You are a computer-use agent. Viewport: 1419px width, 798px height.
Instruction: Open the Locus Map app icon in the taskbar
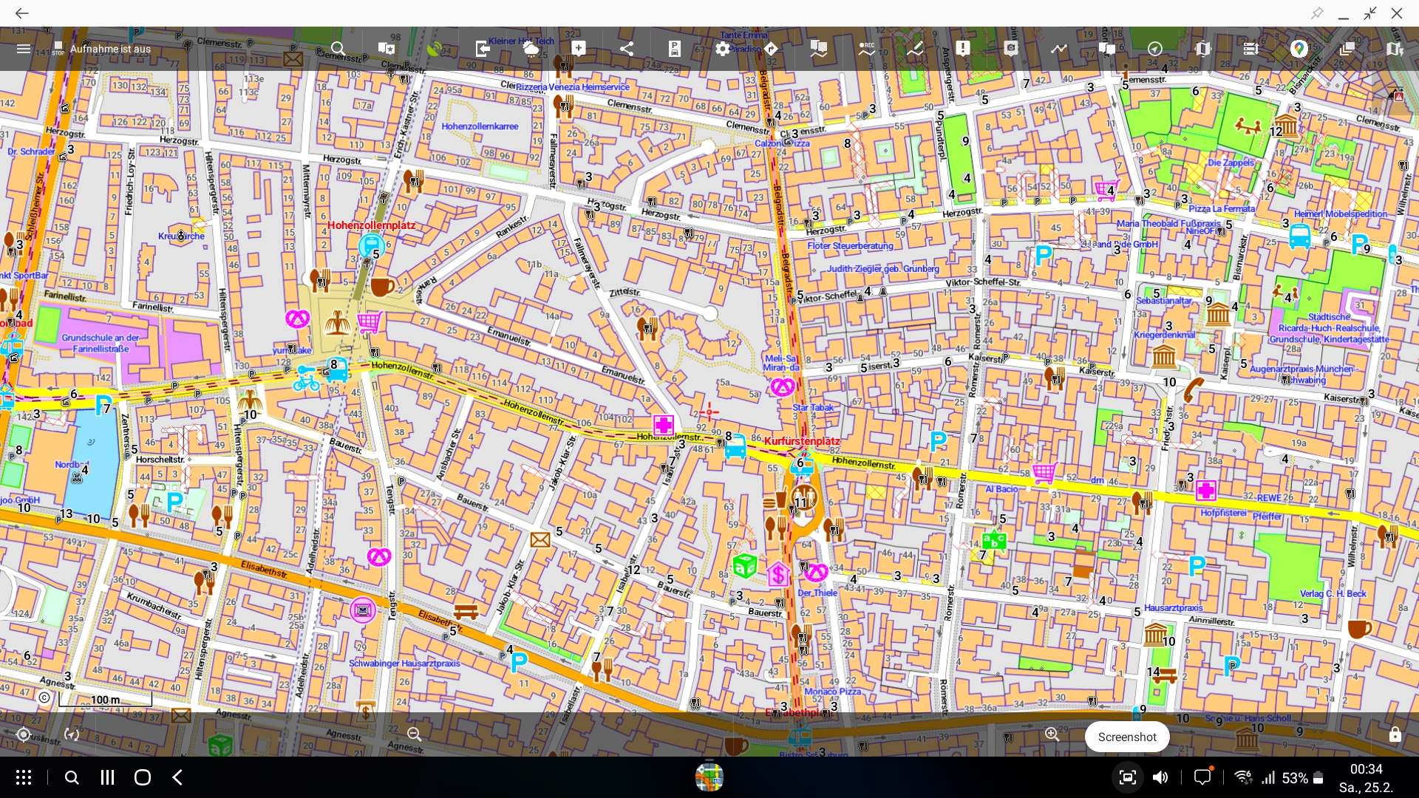tap(709, 777)
